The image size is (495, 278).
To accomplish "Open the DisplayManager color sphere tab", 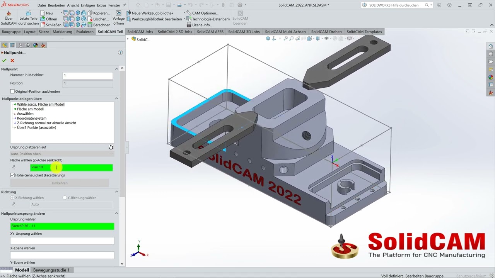I will (x=36, y=45).
